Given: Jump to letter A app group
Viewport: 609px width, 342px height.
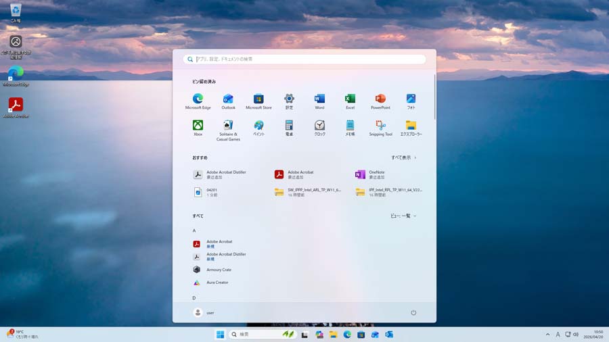Looking at the screenshot, I should 194,230.
